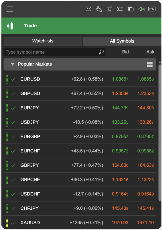The height and width of the screenshot is (230, 162).
Task: Click the CHFJPY ask price 145.418
Action: coord(145,208)
